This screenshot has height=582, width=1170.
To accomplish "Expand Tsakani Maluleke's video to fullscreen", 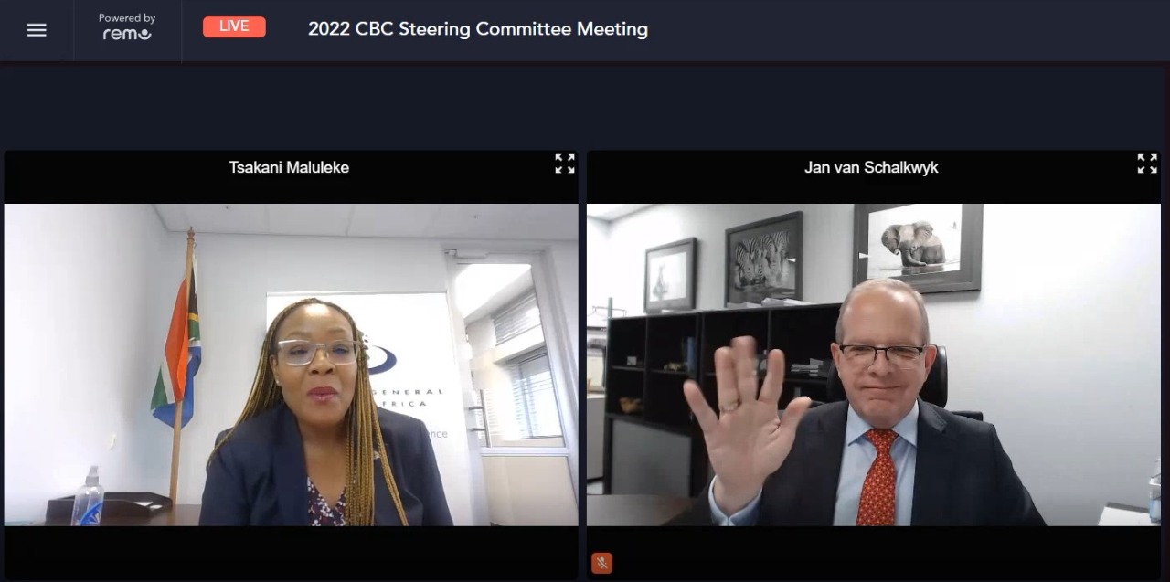I will coord(565,164).
